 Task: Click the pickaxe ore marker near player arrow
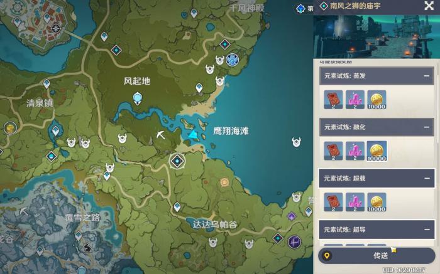pos(160,135)
